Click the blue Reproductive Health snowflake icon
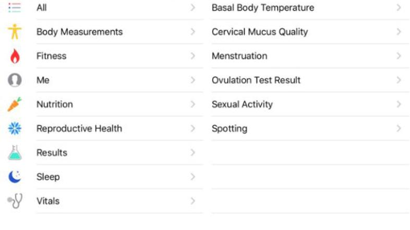This screenshot has height=230, width=410. [x=15, y=128]
